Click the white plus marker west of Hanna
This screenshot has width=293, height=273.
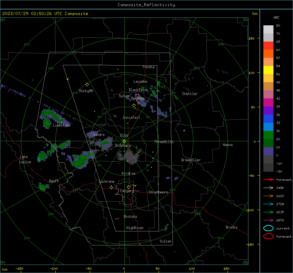184,130
